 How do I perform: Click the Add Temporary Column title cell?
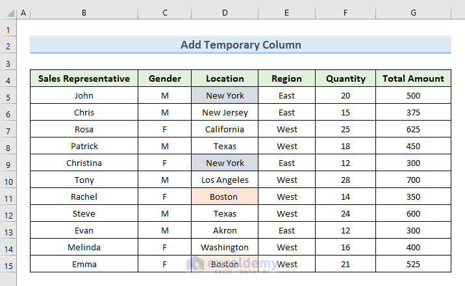[x=240, y=45]
